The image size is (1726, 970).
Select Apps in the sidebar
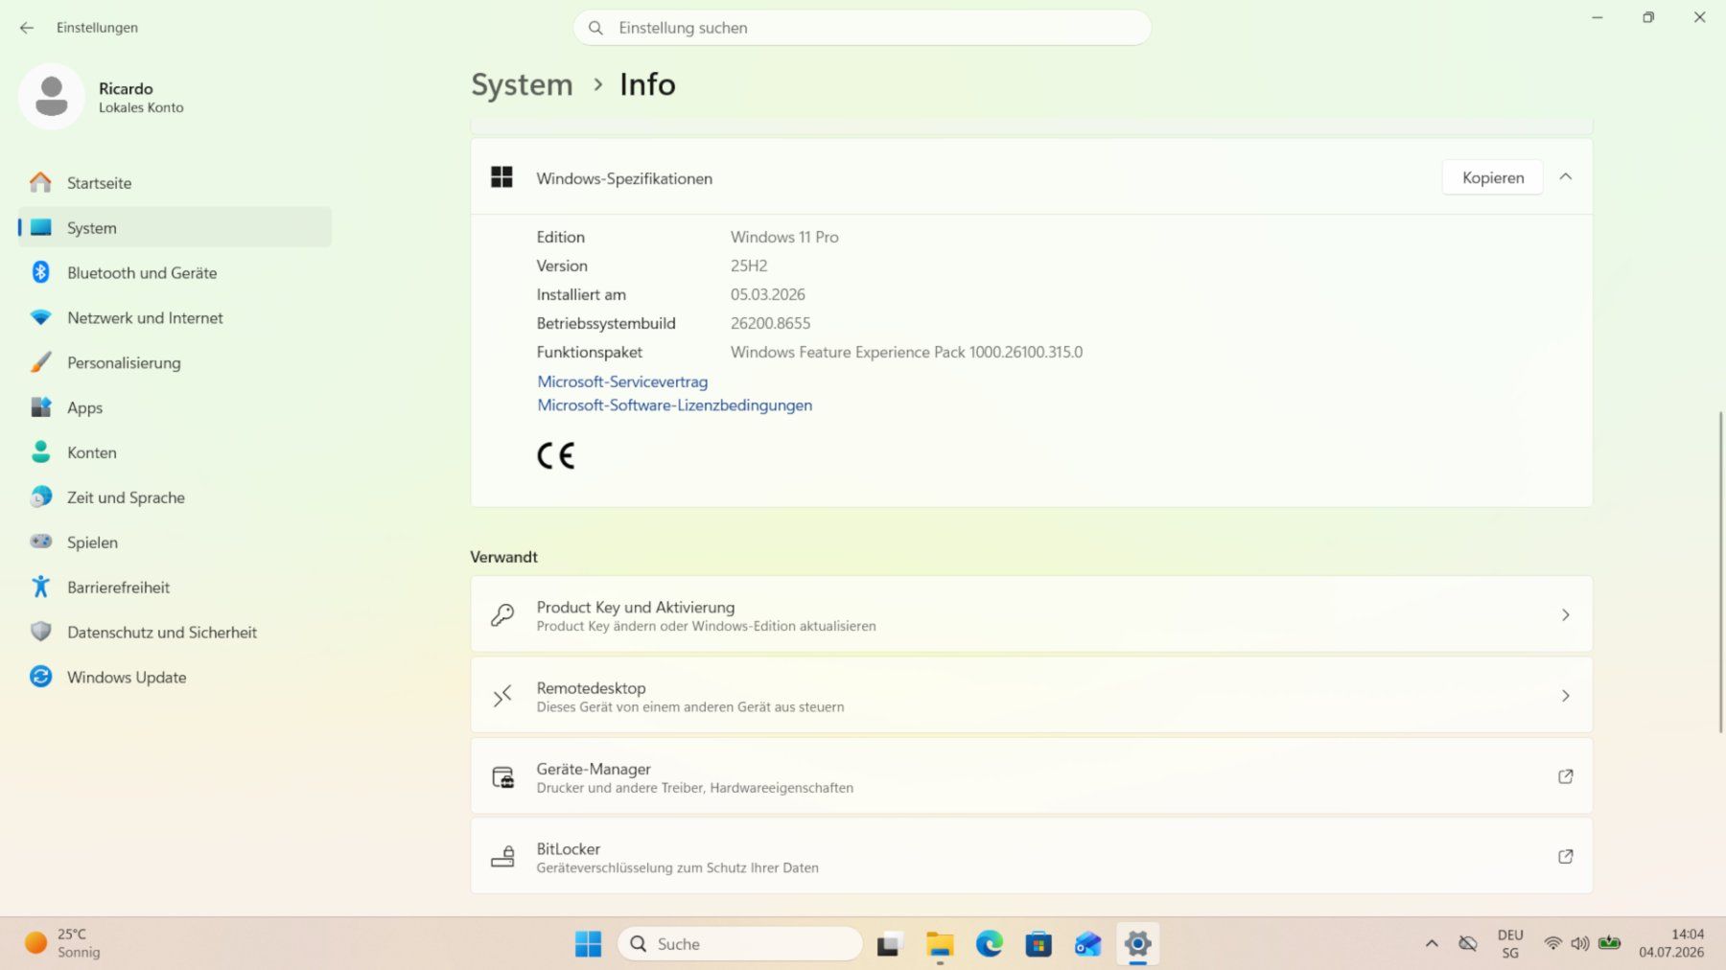pos(175,408)
